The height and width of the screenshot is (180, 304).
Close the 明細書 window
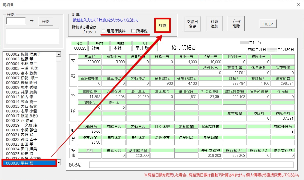[298, 5]
